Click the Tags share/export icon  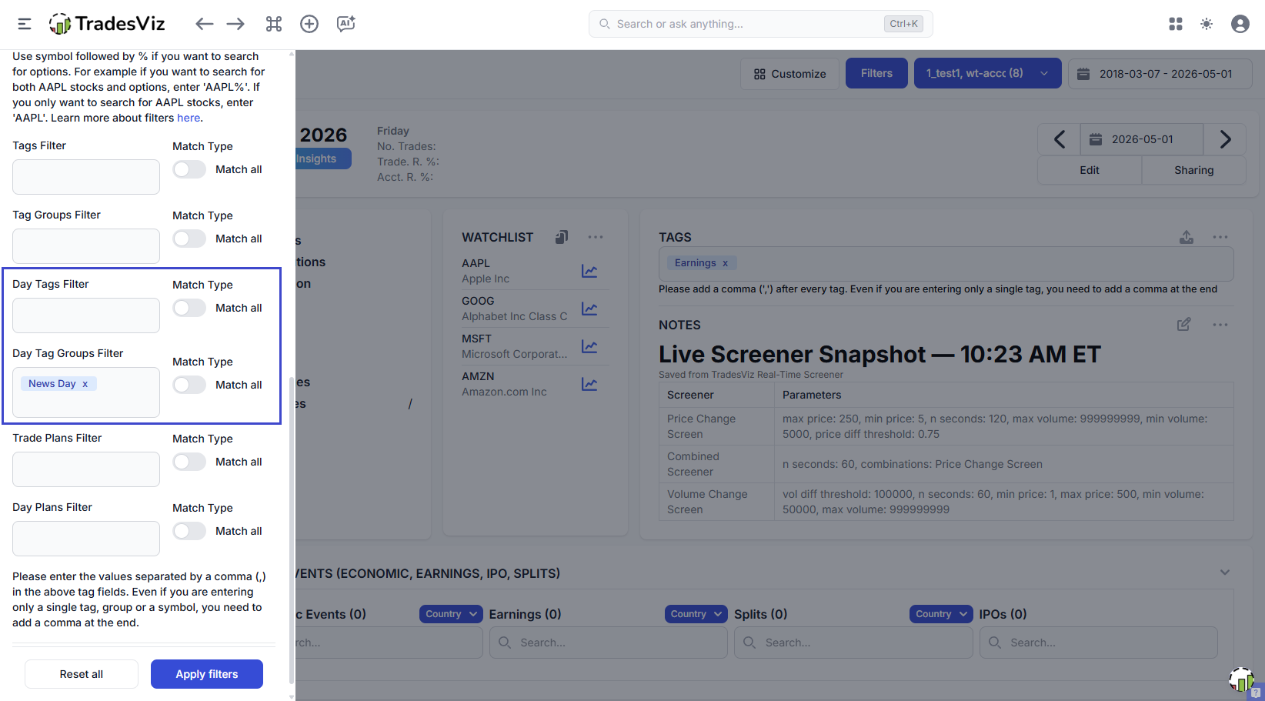pos(1187,237)
